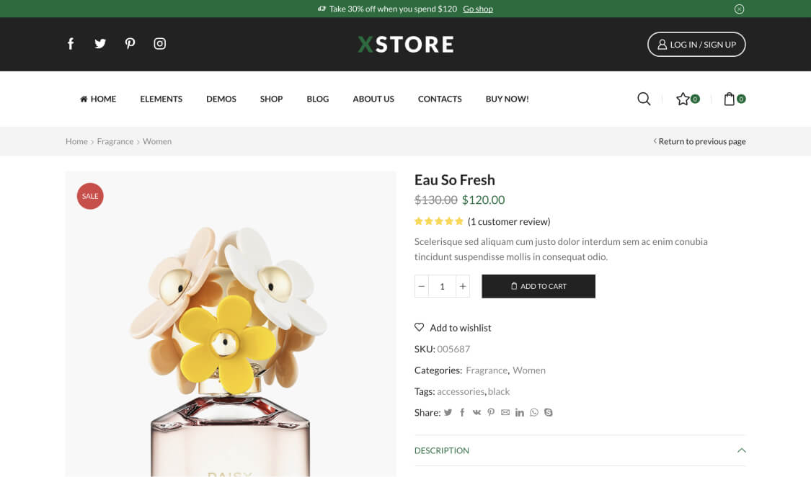The width and height of the screenshot is (811, 477).
Task: Open the Shop menu item
Action: [271, 99]
